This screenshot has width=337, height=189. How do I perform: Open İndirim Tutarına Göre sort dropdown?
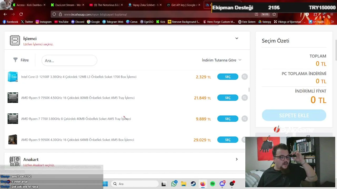coord(221,60)
